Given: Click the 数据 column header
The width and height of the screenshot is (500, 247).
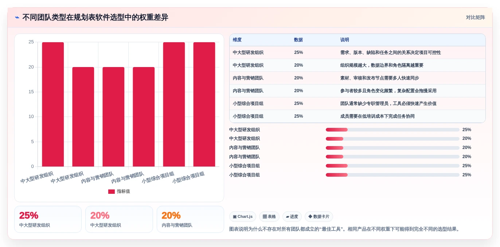Looking at the screenshot, I should pyautogui.click(x=298, y=40).
